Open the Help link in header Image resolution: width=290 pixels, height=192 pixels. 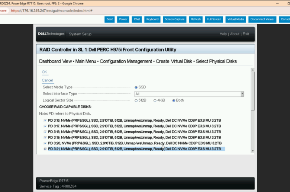point(223,34)
